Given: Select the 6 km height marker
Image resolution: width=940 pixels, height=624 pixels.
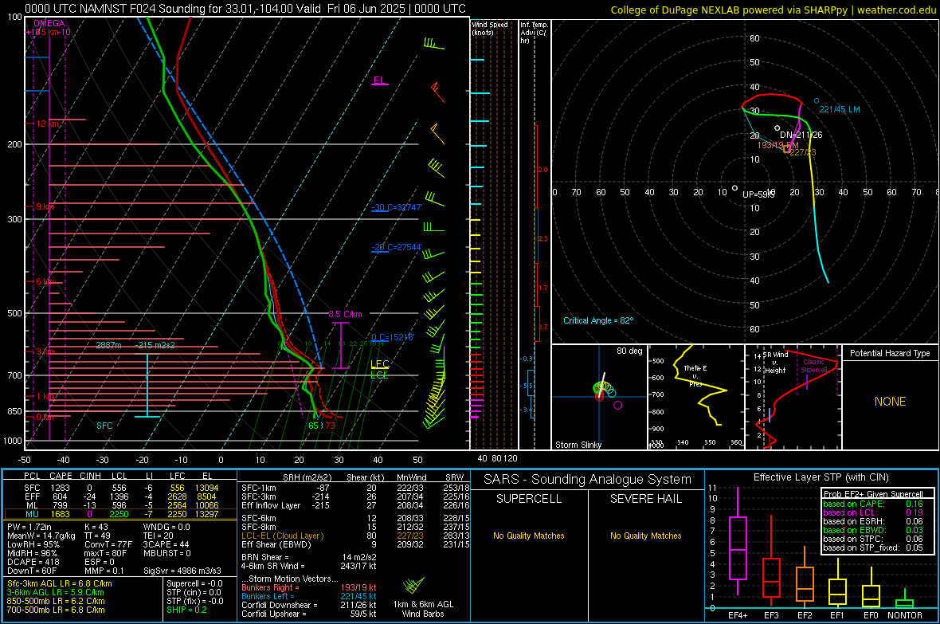Looking at the screenshot, I should [x=45, y=281].
